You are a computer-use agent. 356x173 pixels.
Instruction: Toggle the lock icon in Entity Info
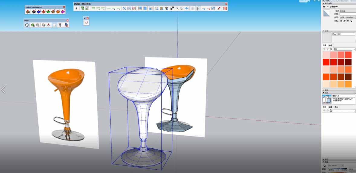[x=345, y=21]
